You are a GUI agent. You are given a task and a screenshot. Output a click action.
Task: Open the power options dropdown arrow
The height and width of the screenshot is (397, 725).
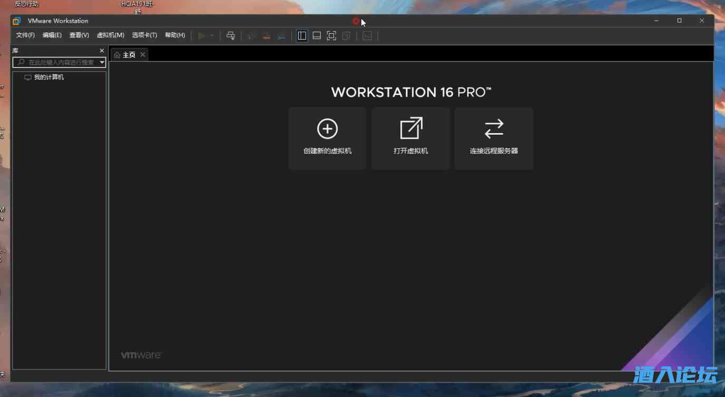point(212,36)
